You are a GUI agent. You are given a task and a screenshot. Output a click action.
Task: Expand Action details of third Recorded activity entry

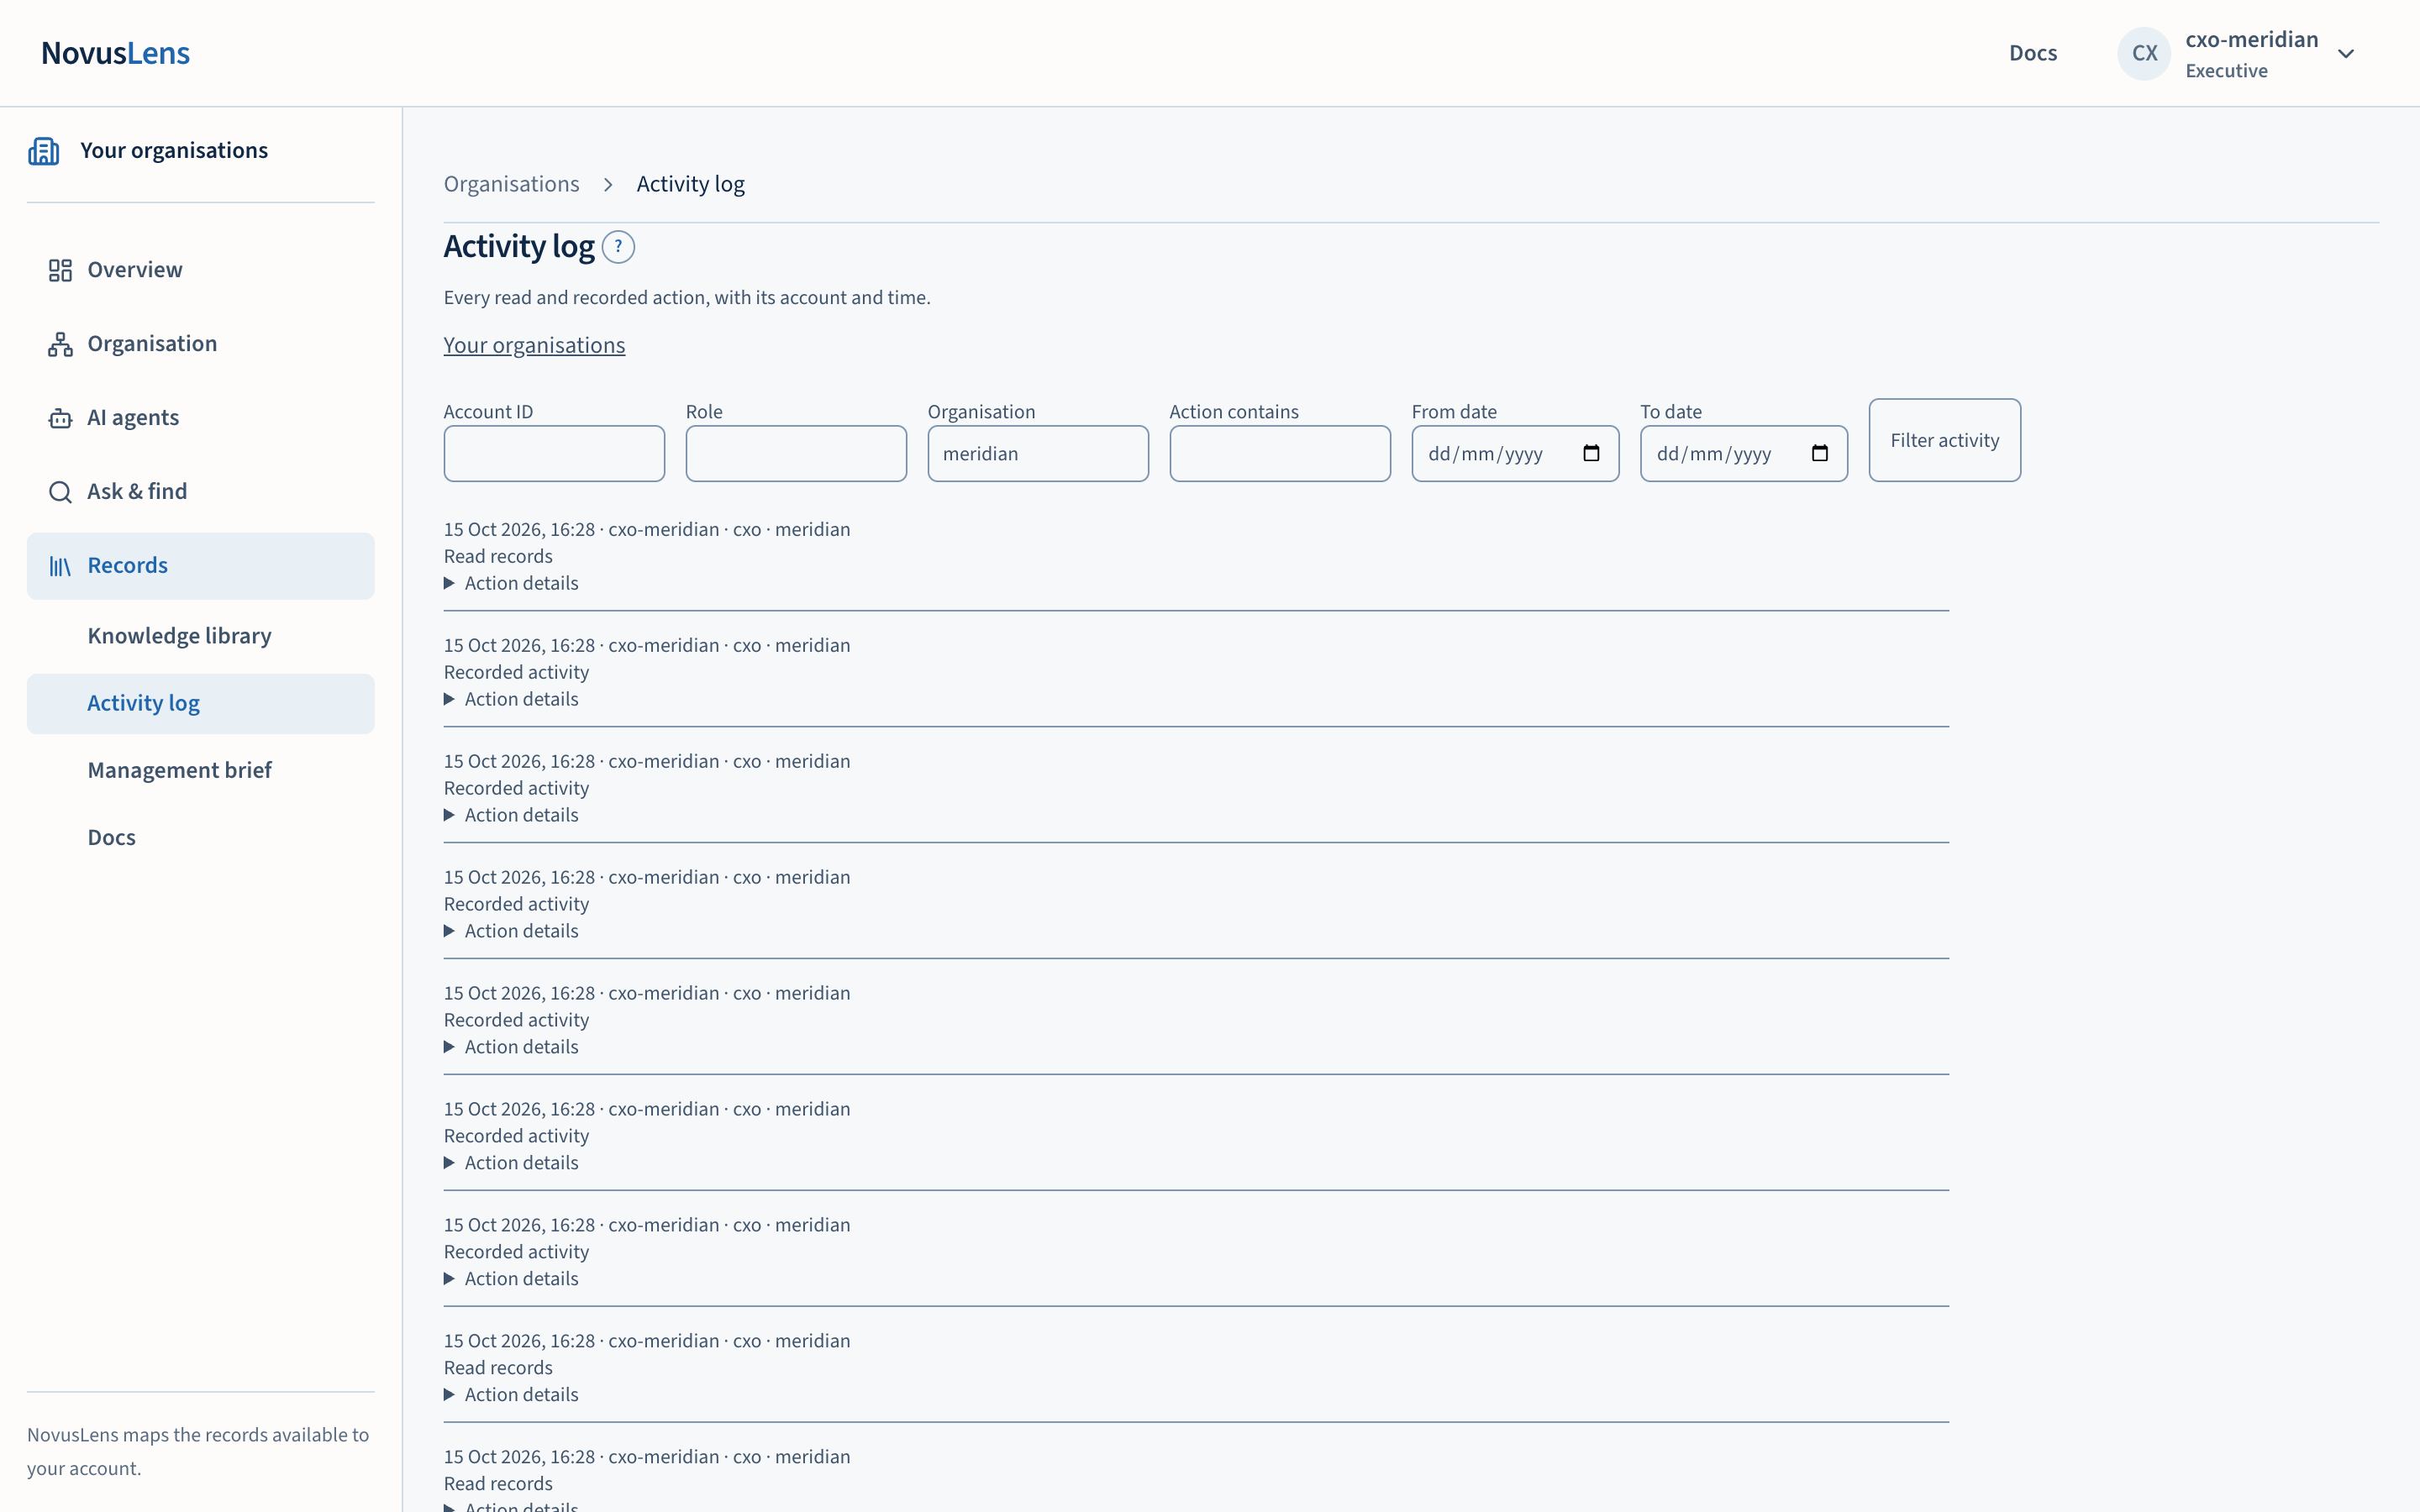511,931
